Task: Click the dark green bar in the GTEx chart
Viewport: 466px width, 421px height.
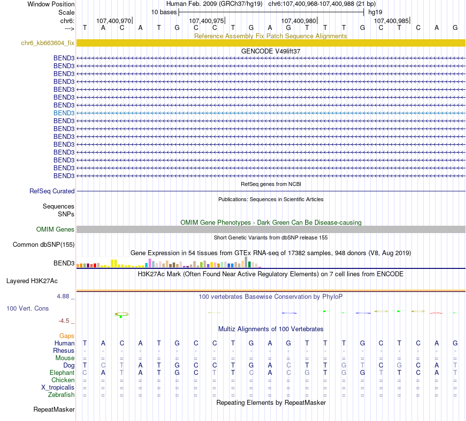Action: pyautogui.click(x=249, y=264)
